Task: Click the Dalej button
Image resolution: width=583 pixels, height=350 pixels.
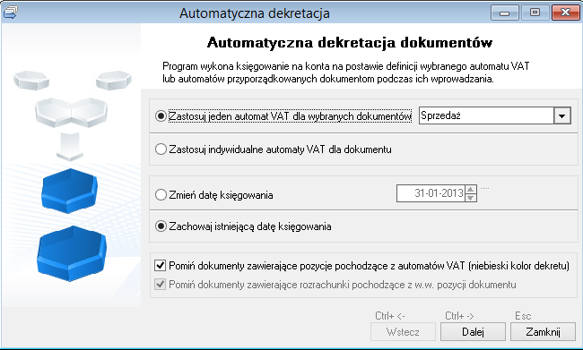Action: 473,331
